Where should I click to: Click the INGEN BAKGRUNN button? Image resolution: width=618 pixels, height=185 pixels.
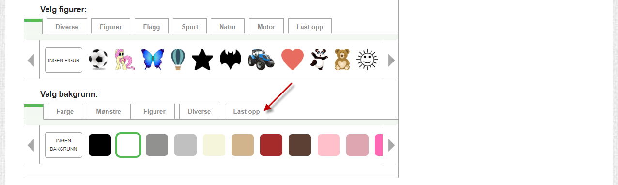[63, 145]
